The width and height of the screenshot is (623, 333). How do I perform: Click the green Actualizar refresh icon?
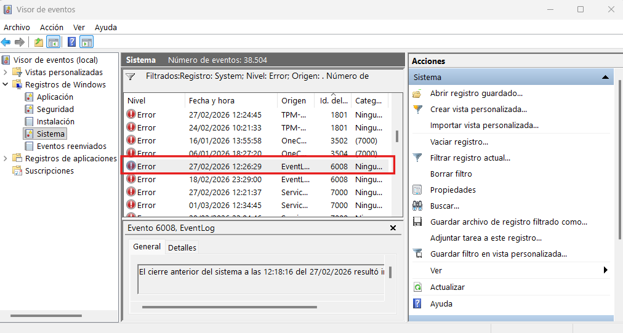417,287
